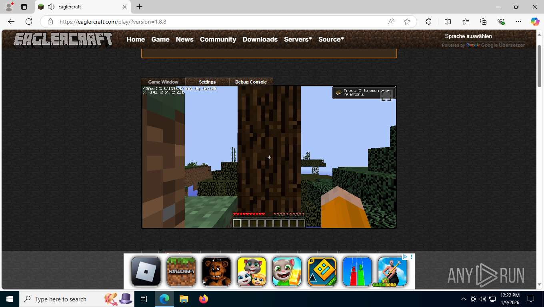Open Sprache auswählen language dropdown
The height and width of the screenshot is (307, 544).
pyautogui.click(x=483, y=36)
